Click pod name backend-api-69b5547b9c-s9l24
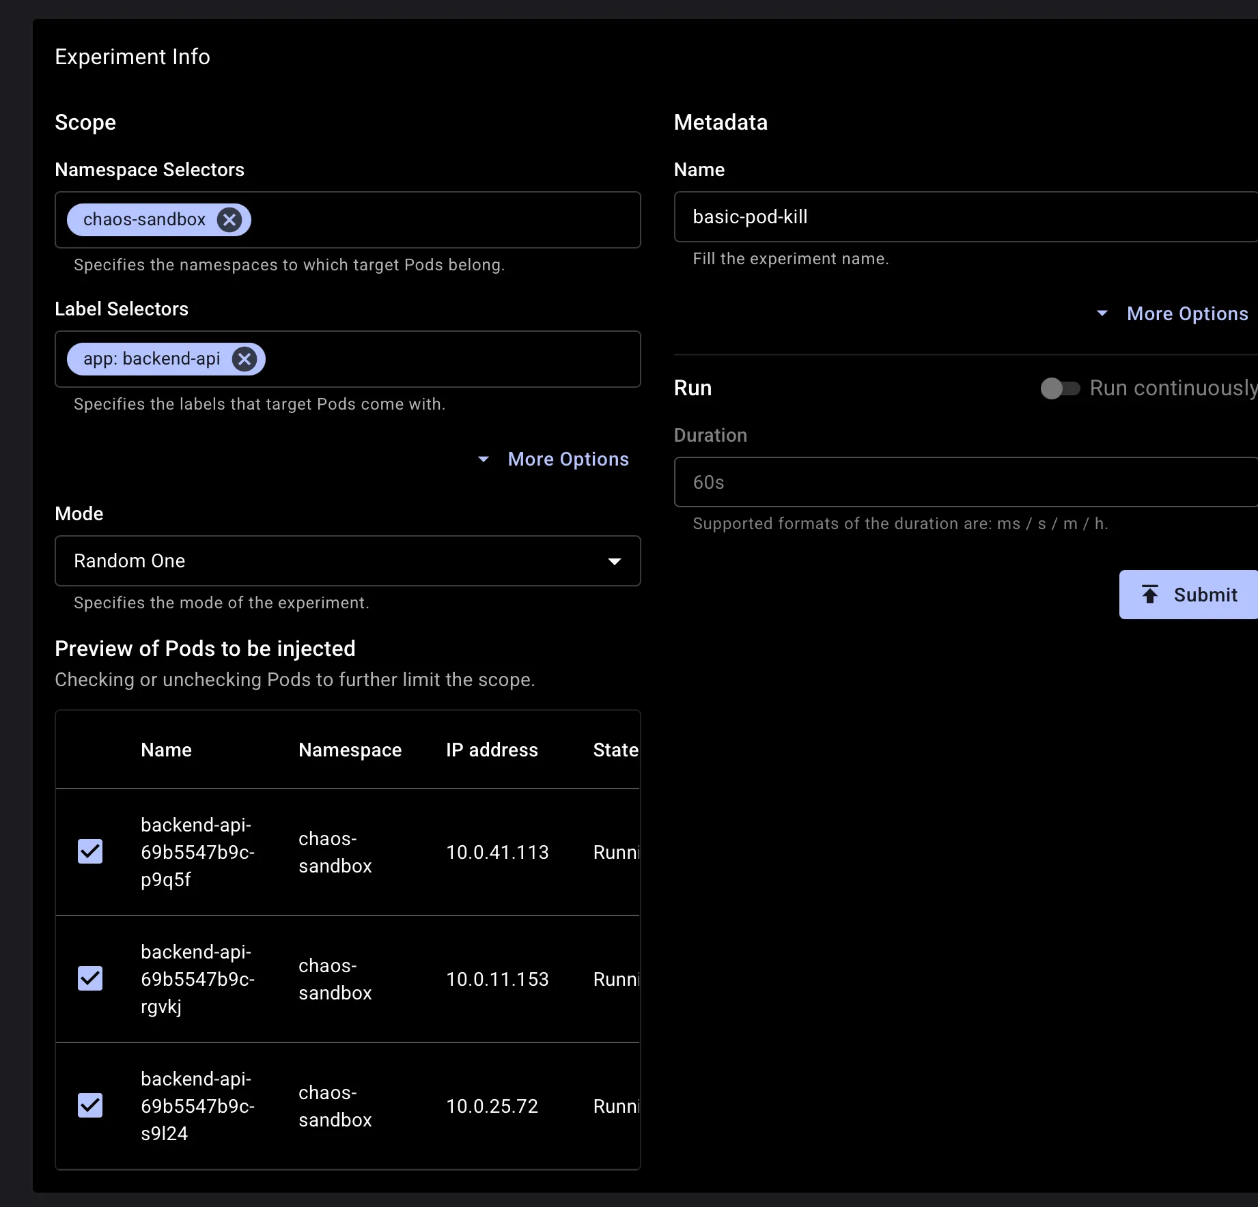 (197, 1106)
